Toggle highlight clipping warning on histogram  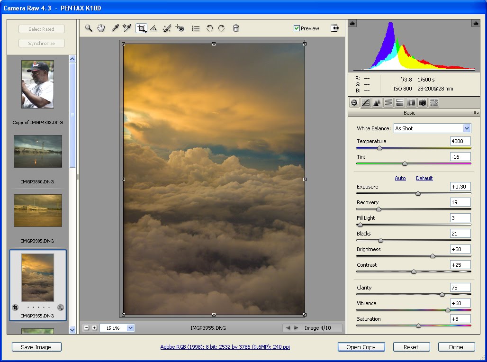[476, 23]
